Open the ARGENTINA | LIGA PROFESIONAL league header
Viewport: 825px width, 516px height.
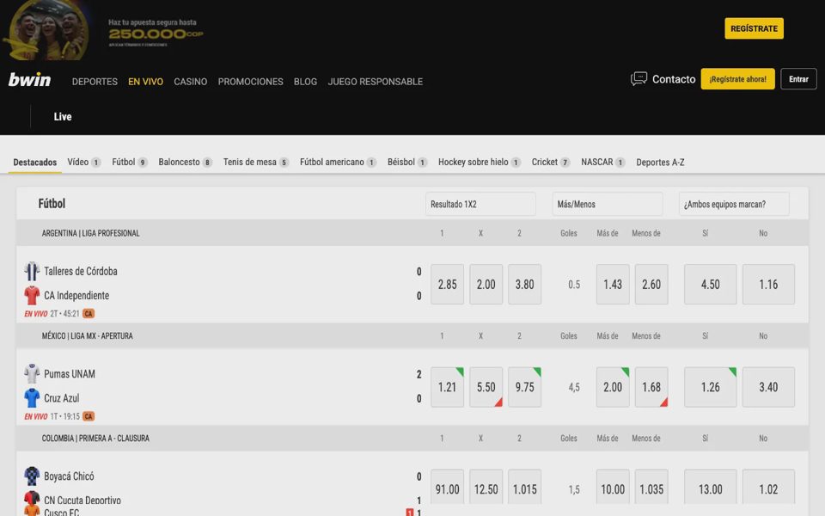point(90,233)
